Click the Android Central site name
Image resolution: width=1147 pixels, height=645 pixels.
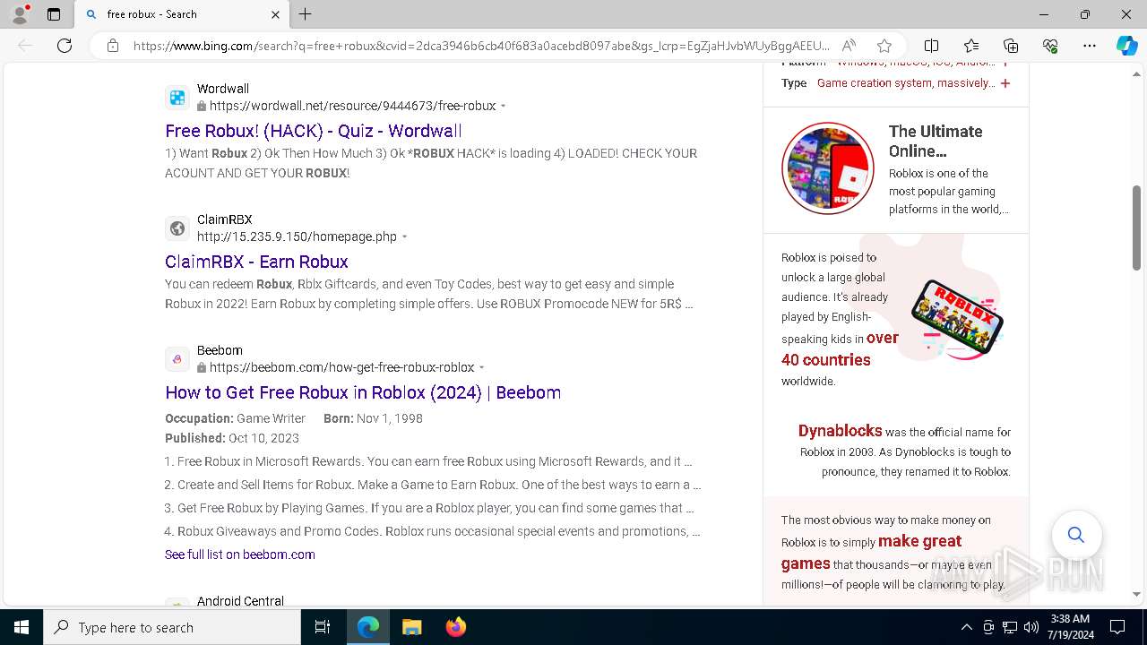click(240, 601)
